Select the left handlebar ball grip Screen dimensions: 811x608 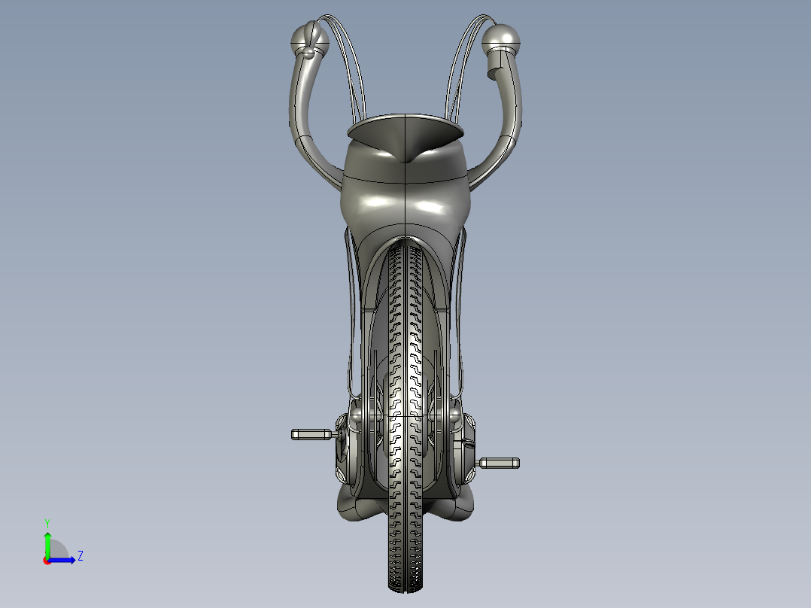pyautogui.click(x=310, y=39)
